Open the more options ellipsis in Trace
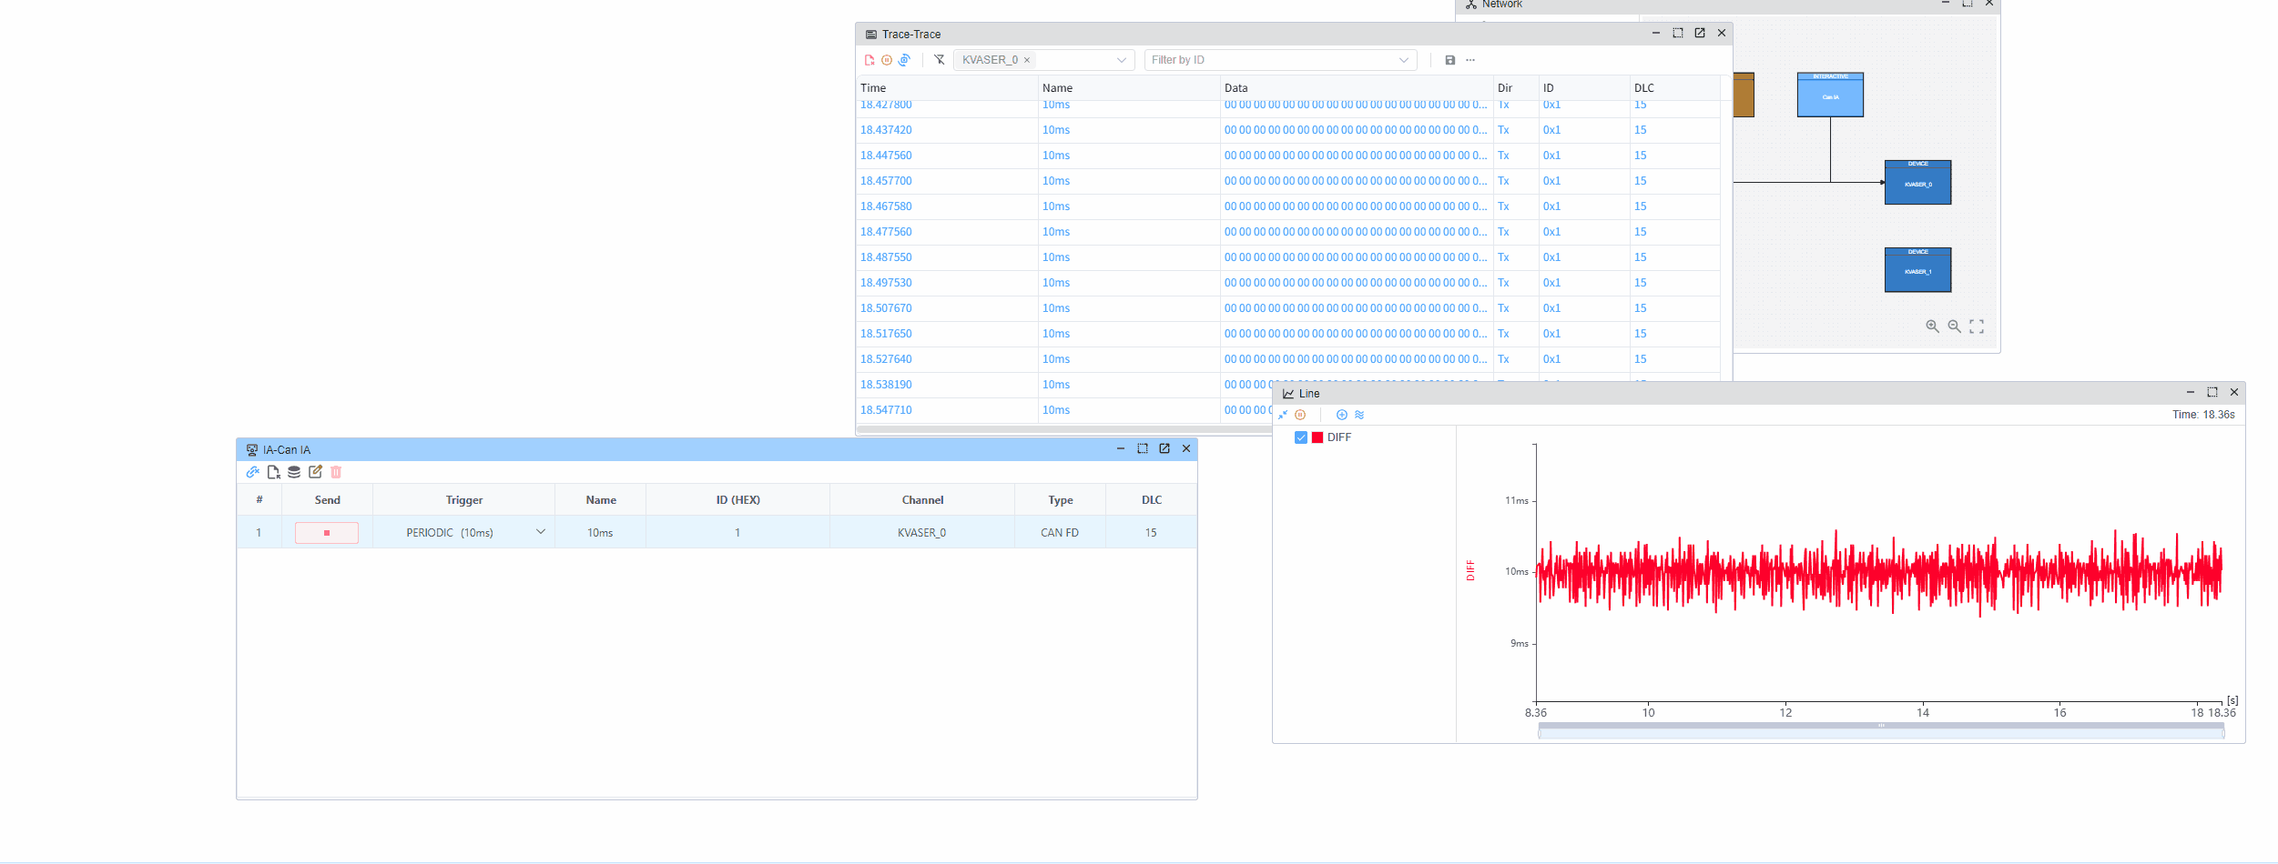The height and width of the screenshot is (864, 2278). tap(1470, 60)
